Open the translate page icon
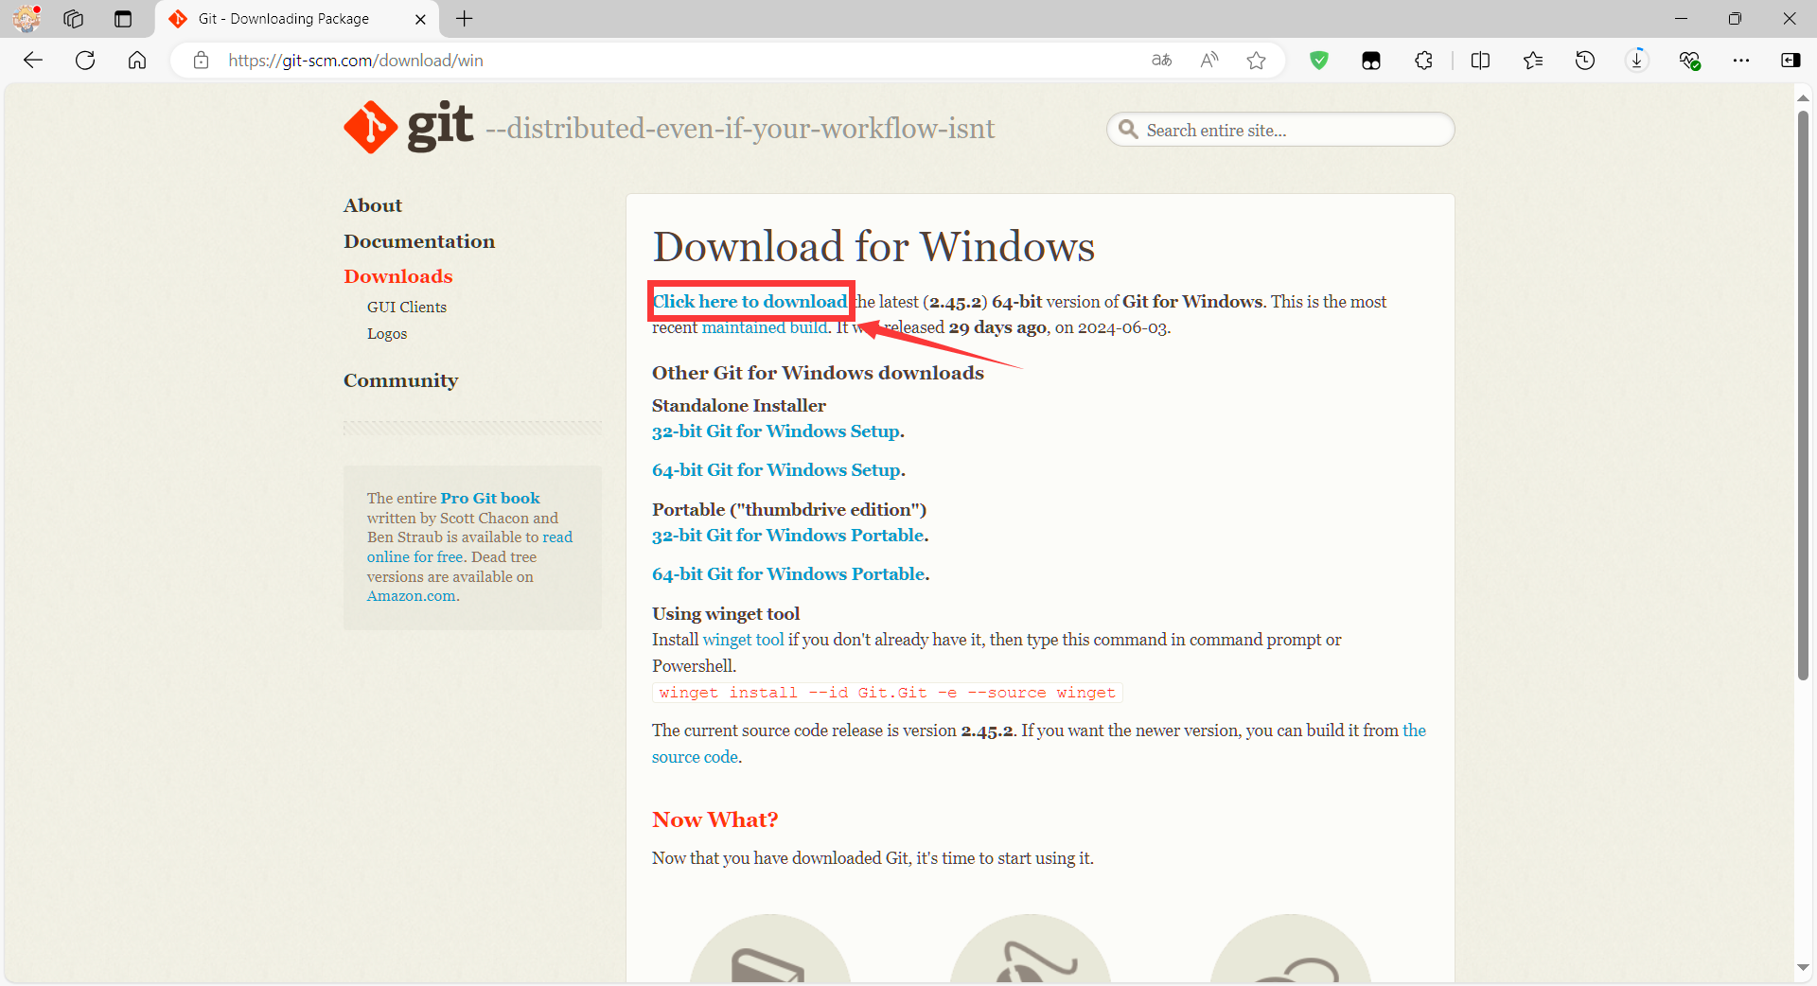 [x=1161, y=61]
